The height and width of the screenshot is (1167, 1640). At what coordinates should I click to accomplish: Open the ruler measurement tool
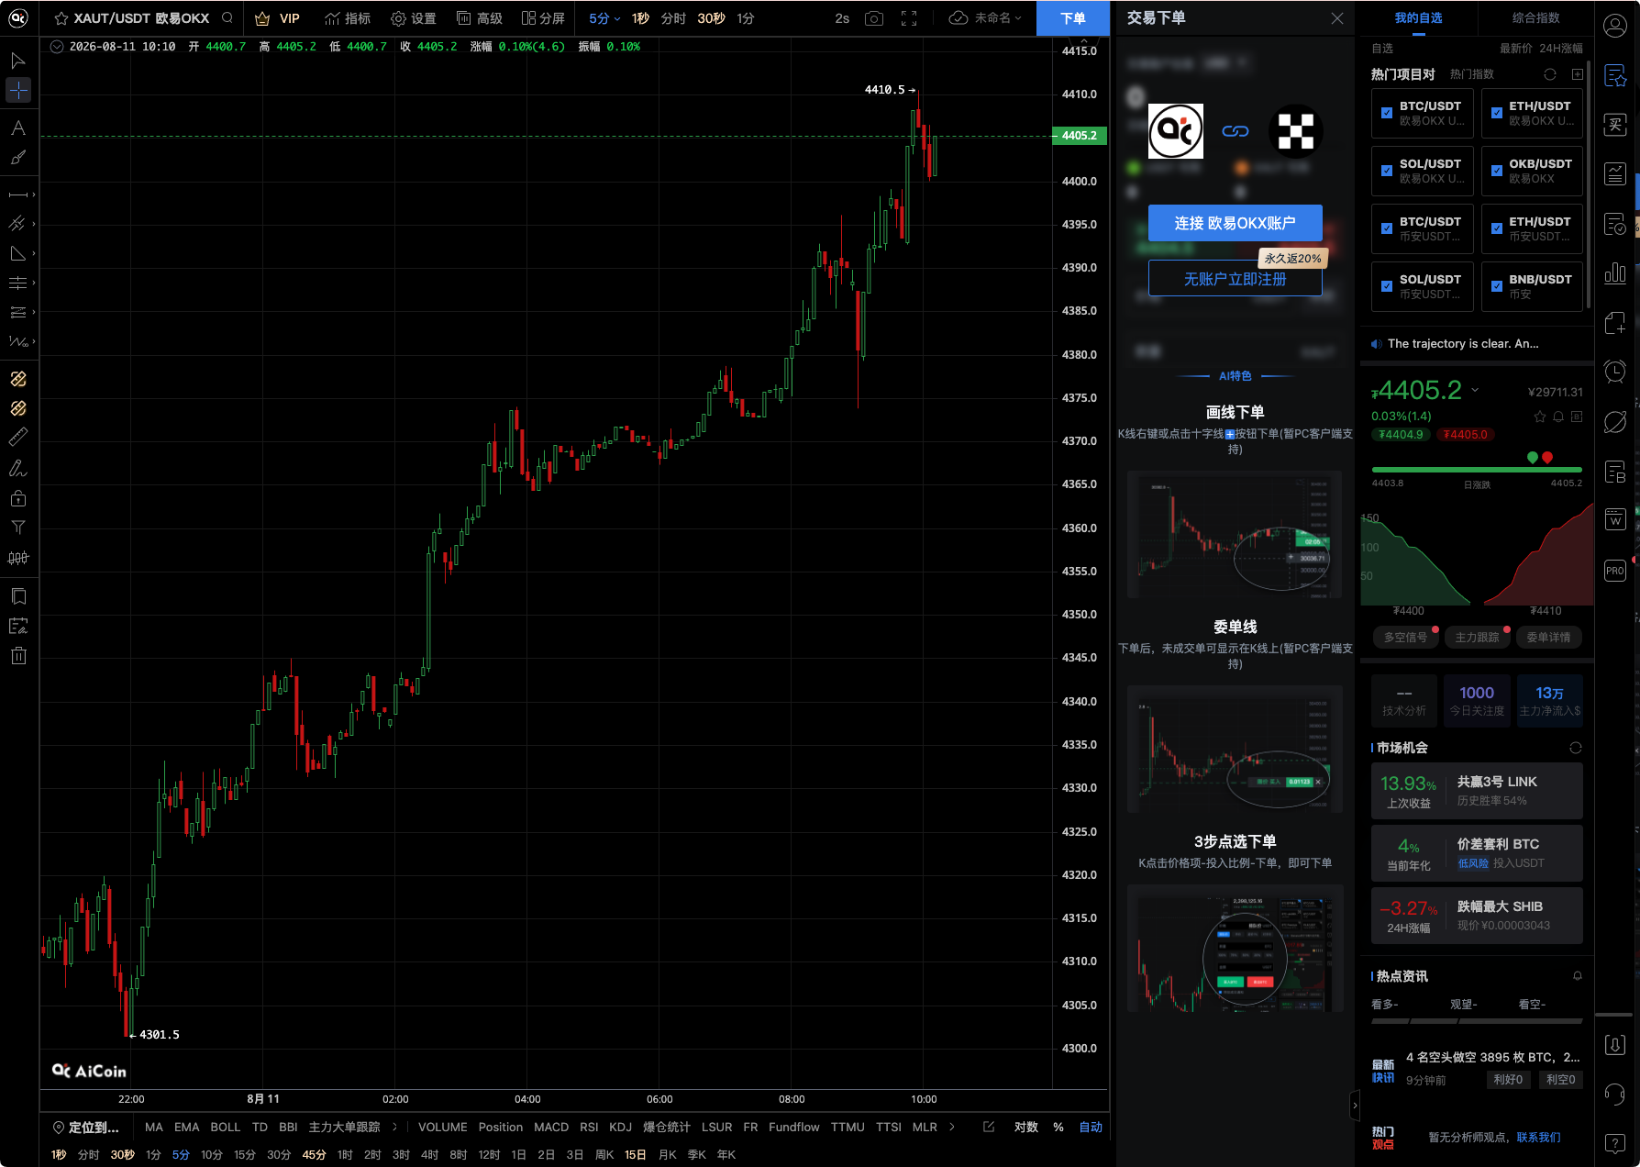(x=18, y=438)
